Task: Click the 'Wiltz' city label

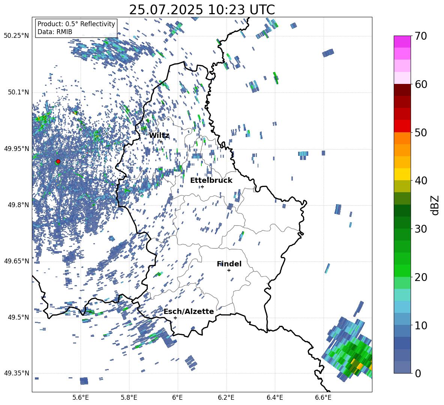Action: click(159, 136)
